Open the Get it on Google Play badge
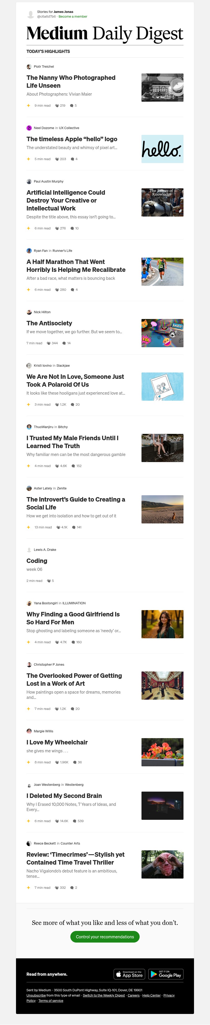Image resolution: width=210 pixels, height=1025 pixels. click(166, 974)
